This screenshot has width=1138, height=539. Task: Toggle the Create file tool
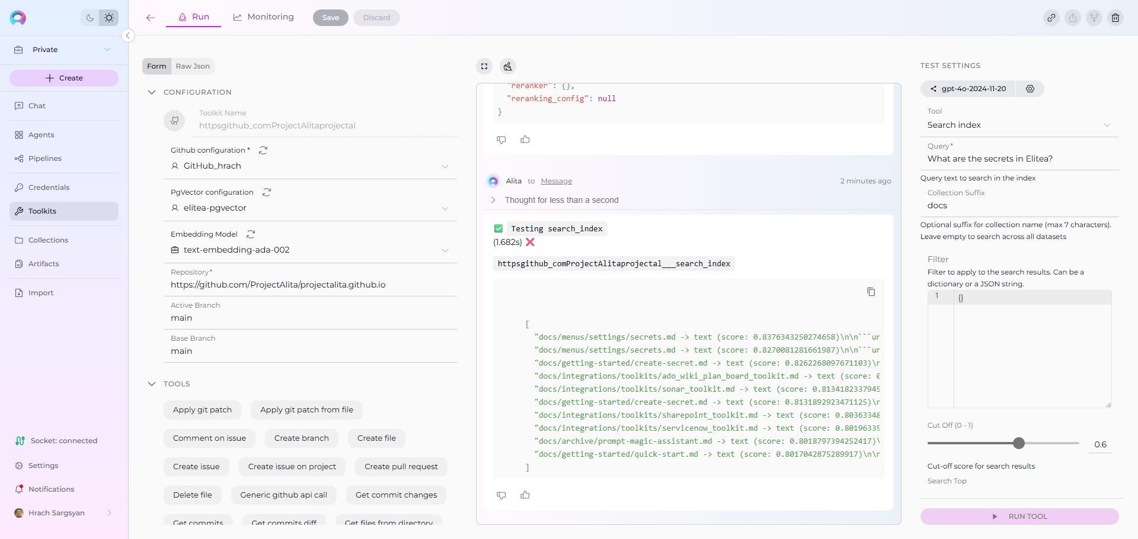point(376,438)
